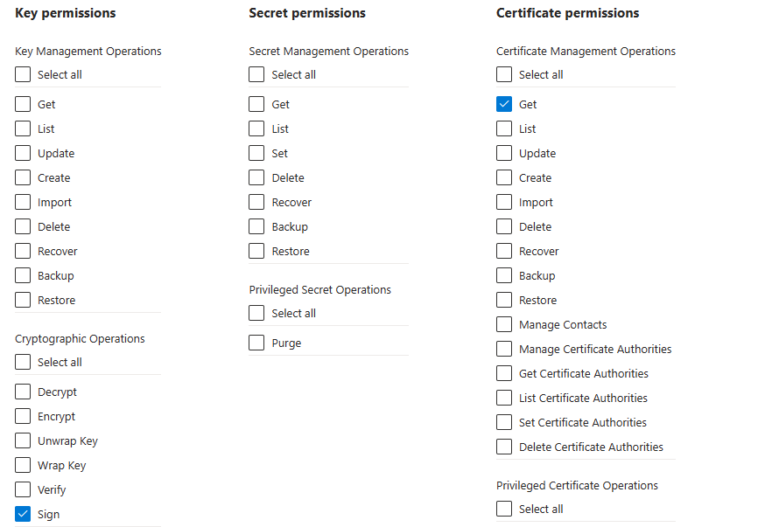Viewport: 765px width, 527px height.
Task: Enable Backup under Secret Management Operations
Action: [256, 226]
